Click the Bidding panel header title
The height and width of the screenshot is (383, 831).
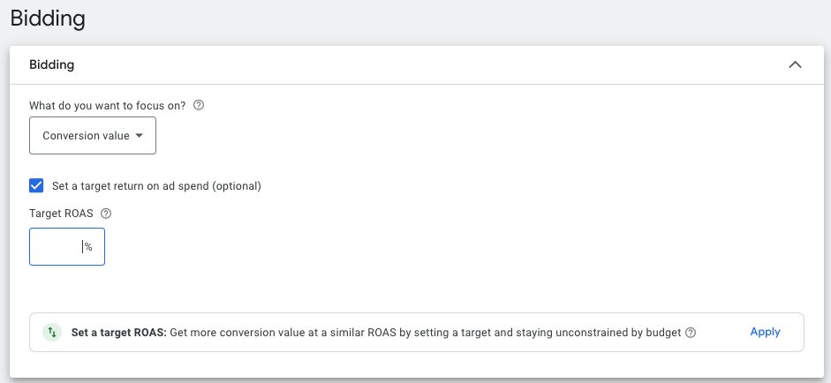pyautogui.click(x=51, y=64)
